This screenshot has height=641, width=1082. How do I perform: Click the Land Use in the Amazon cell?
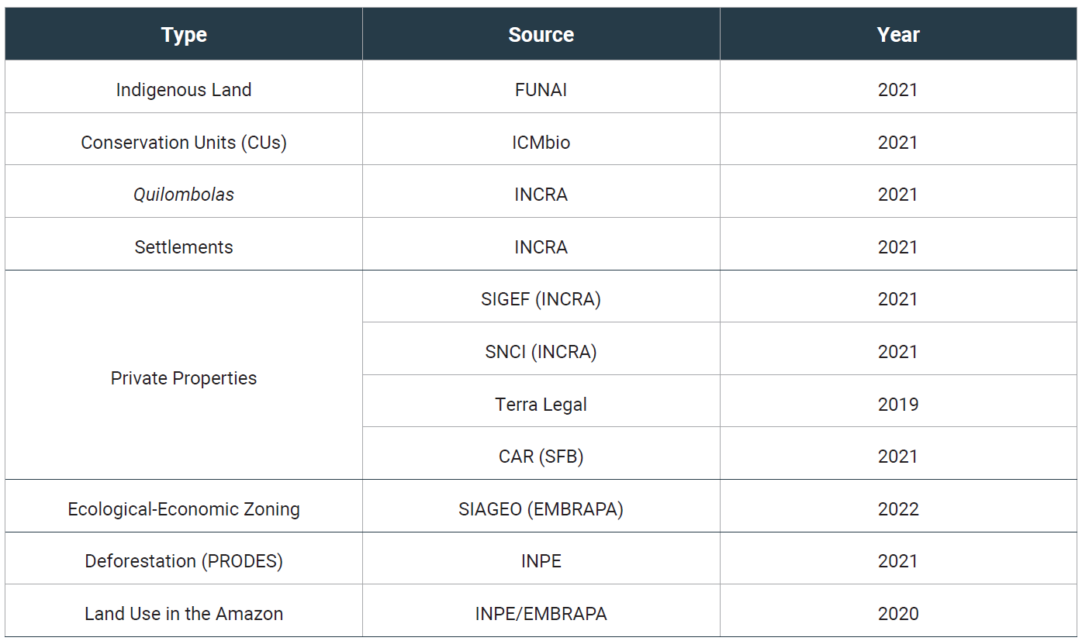[184, 613]
